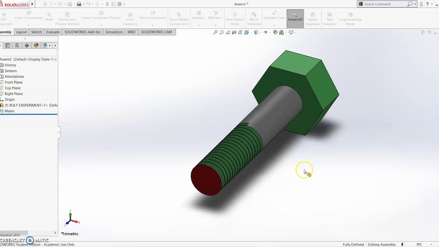
Task: Click the scroll right arrow under the feature tree
Action: pyautogui.click(x=55, y=233)
